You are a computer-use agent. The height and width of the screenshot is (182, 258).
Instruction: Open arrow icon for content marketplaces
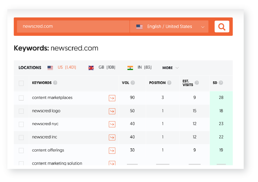[112, 98]
